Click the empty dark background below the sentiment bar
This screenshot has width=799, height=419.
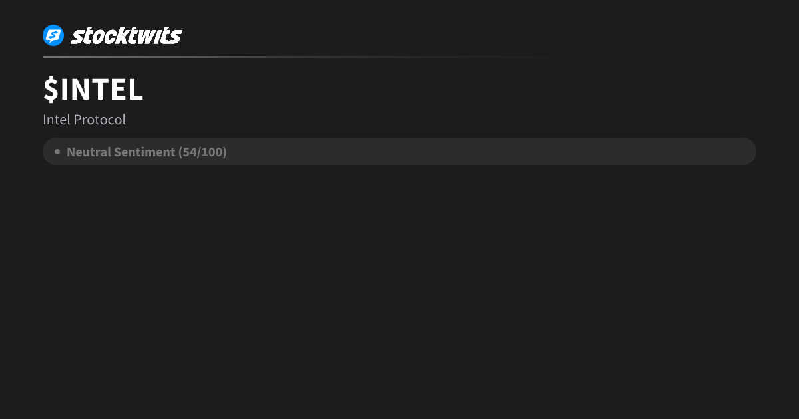(400, 293)
